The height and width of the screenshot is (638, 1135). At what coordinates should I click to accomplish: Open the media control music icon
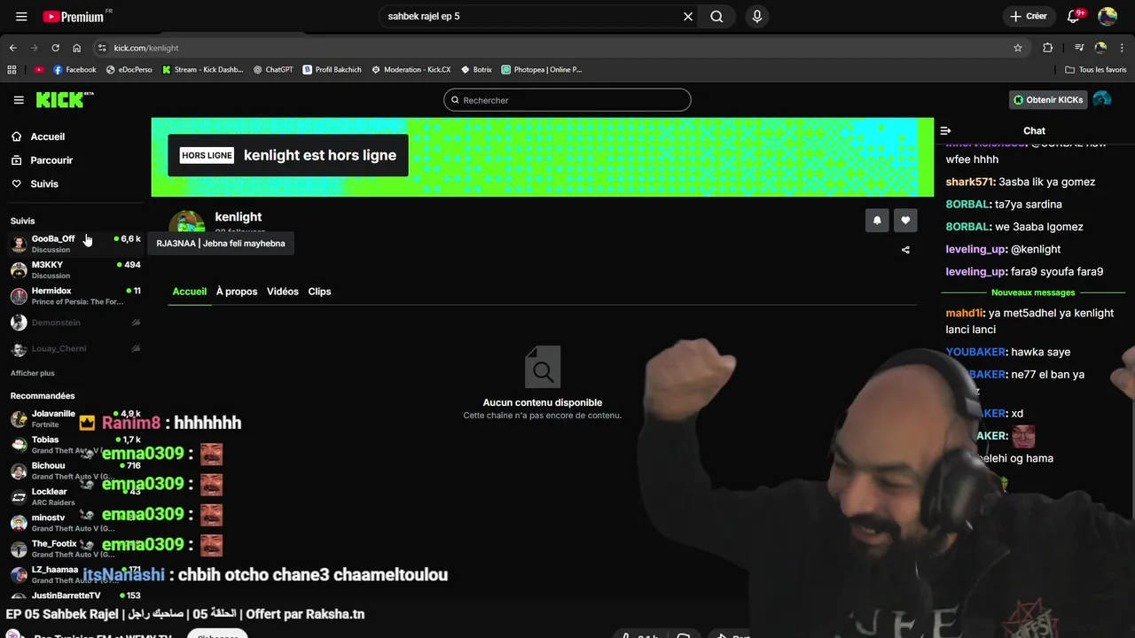1079,48
